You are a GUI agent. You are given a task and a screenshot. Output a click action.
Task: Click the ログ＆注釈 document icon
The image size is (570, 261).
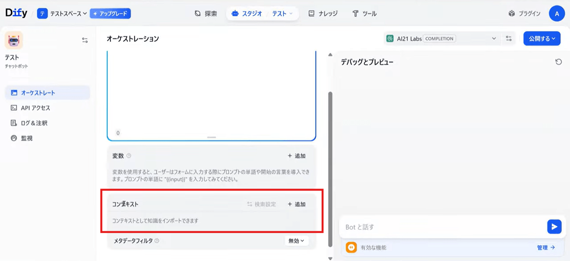tap(14, 123)
